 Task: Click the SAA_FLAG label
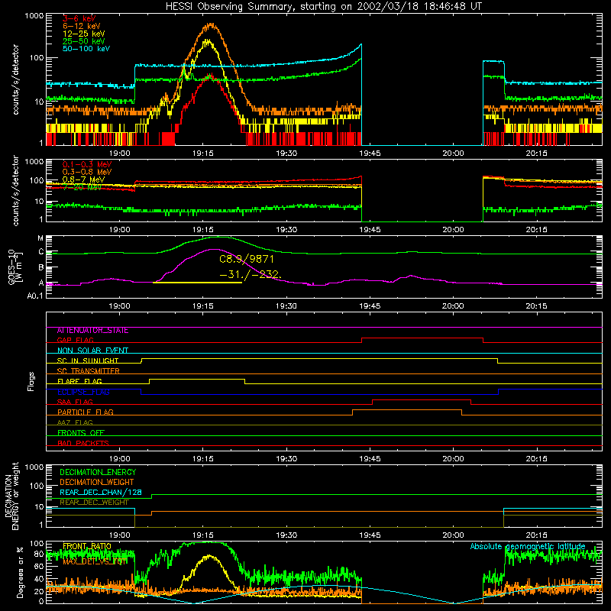click(x=75, y=402)
